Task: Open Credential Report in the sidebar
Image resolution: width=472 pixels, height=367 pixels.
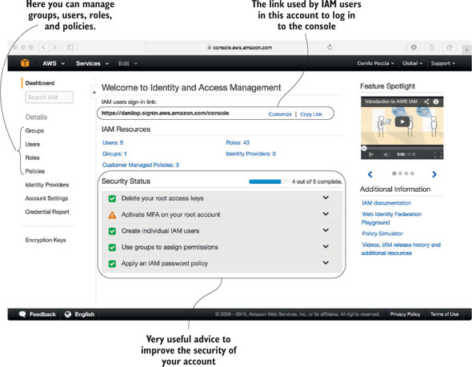Action: coord(47,212)
